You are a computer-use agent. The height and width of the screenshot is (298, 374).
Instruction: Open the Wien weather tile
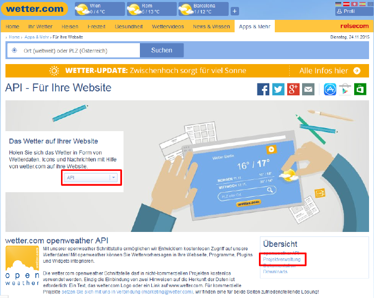click(x=100, y=9)
